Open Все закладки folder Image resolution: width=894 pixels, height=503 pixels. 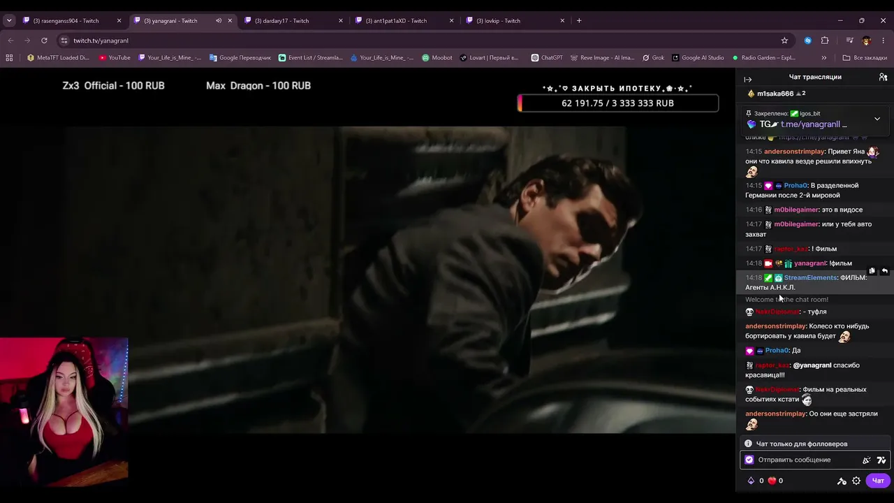[x=865, y=58]
